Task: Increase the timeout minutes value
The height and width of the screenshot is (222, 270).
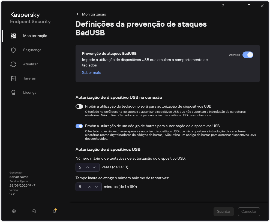Action: [x=90, y=187]
